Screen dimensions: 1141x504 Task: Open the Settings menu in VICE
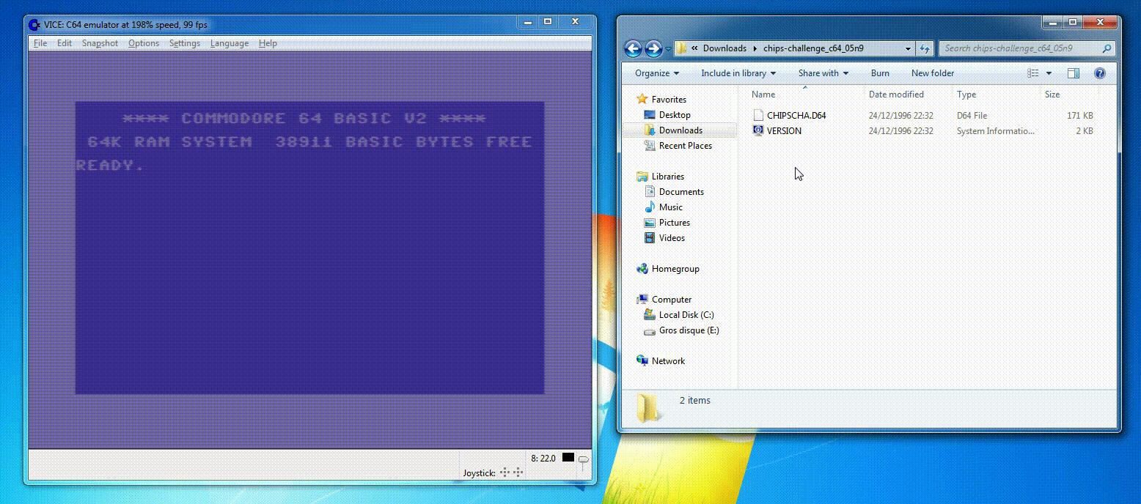(x=184, y=43)
